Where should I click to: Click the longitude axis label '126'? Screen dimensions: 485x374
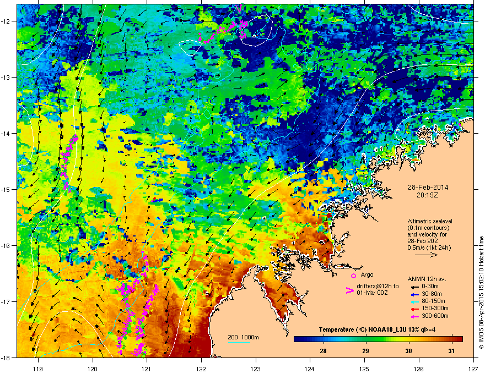pos(418,369)
